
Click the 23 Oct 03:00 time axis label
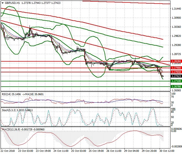(x=26, y=151)
